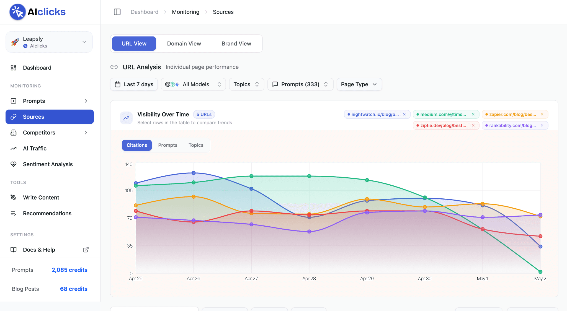Click the Prompts sidebar icon
The height and width of the screenshot is (311, 567).
[13, 101]
